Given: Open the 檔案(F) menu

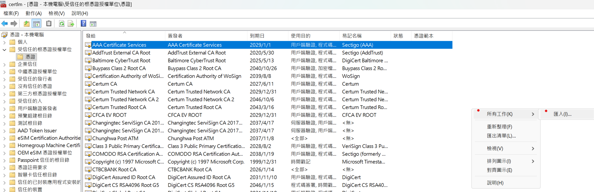Looking at the screenshot, I should click(11, 13).
